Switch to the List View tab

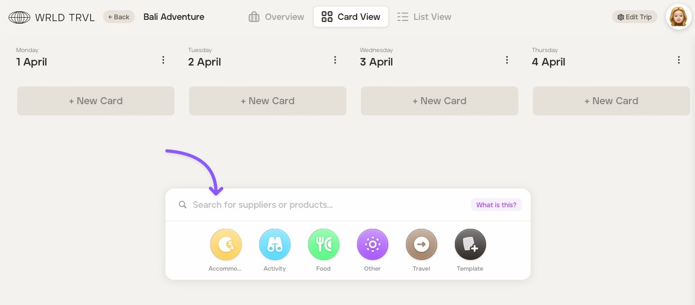(x=424, y=17)
